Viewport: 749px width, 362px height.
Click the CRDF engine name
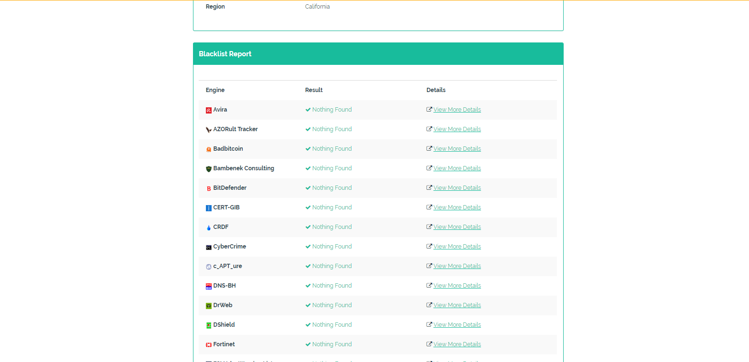221,227
